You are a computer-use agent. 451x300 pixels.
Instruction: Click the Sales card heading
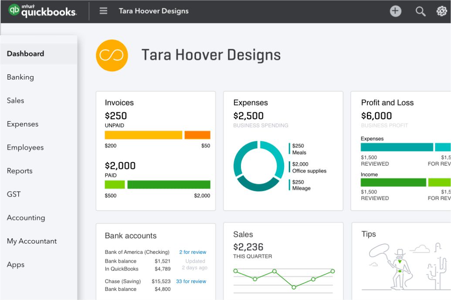click(x=243, y=234)
